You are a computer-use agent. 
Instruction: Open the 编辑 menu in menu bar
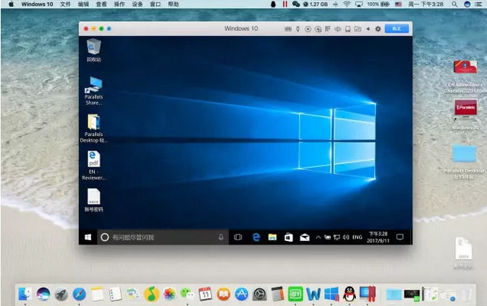(x=83, y=4)
